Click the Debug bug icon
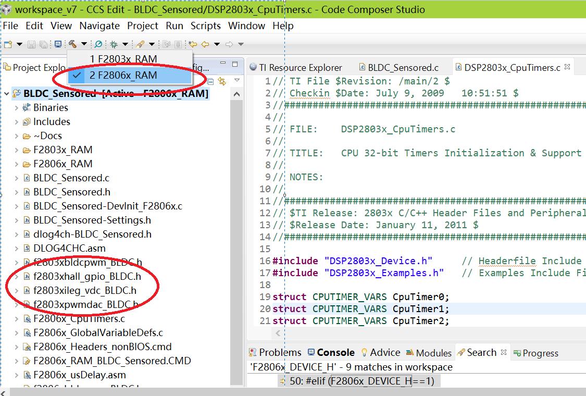The image size is (586, 396). click(114, 44)
